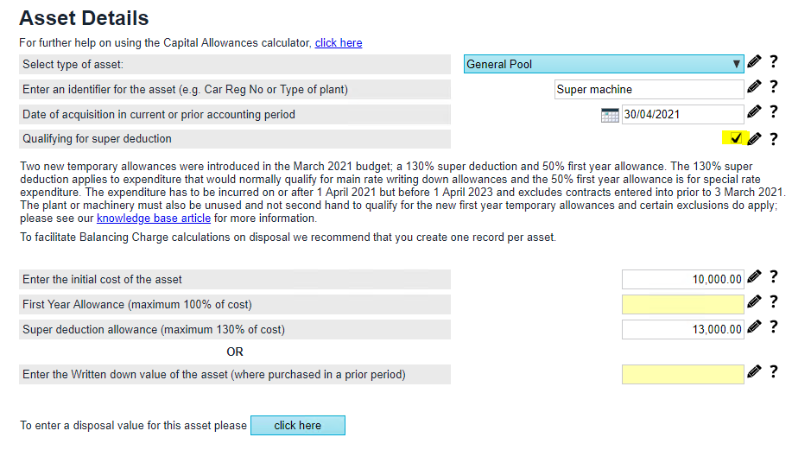This screenshot has width=811, height=450.
Task: Click the help question mark for First Year Allowance
Action: [774, 302]
